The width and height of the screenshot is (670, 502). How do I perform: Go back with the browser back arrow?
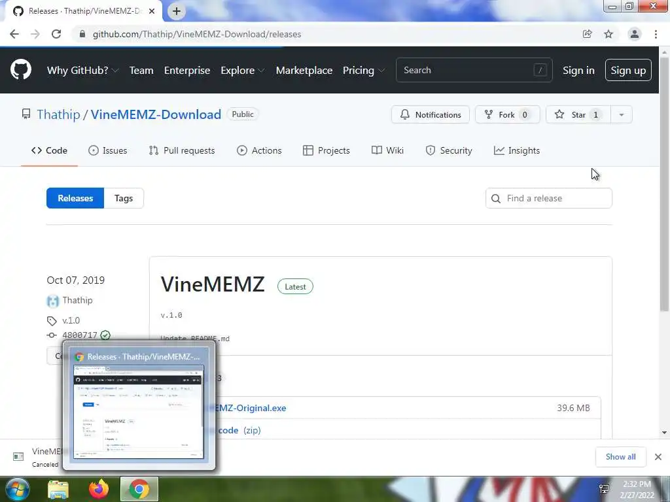point(14,34)
